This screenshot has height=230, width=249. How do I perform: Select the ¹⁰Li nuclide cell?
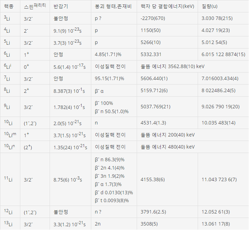point(10,123)
